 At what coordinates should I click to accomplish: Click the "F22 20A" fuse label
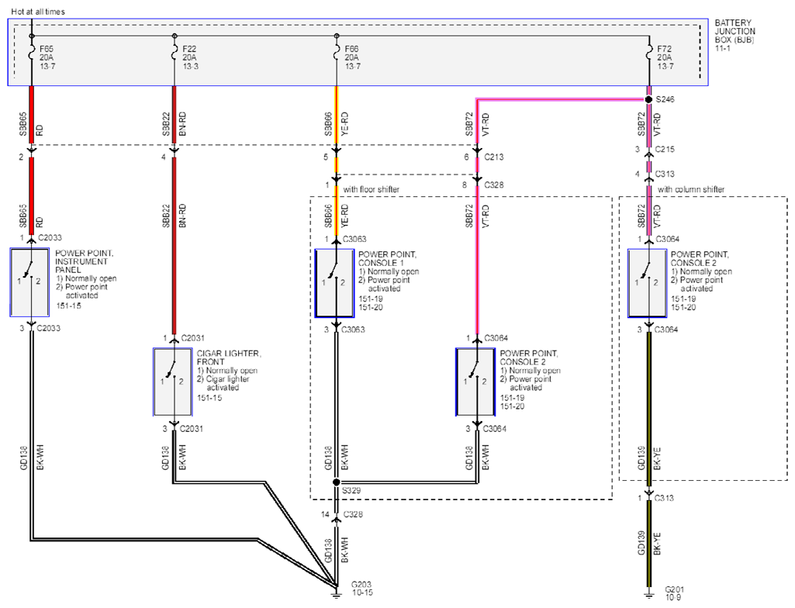189,54
